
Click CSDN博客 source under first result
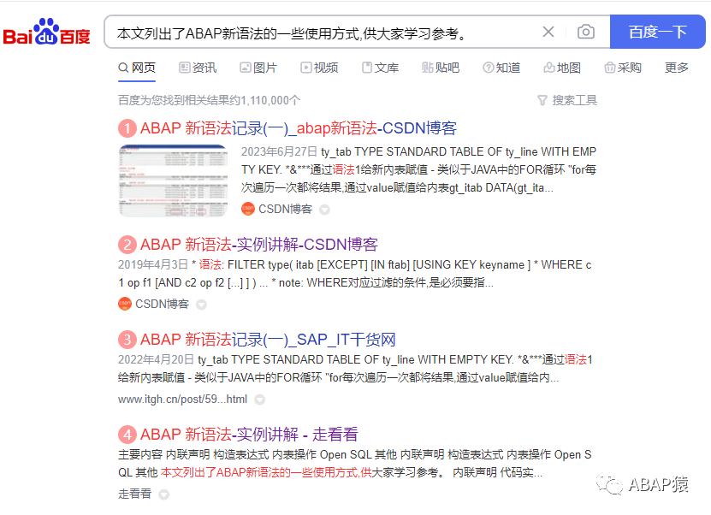285,209
